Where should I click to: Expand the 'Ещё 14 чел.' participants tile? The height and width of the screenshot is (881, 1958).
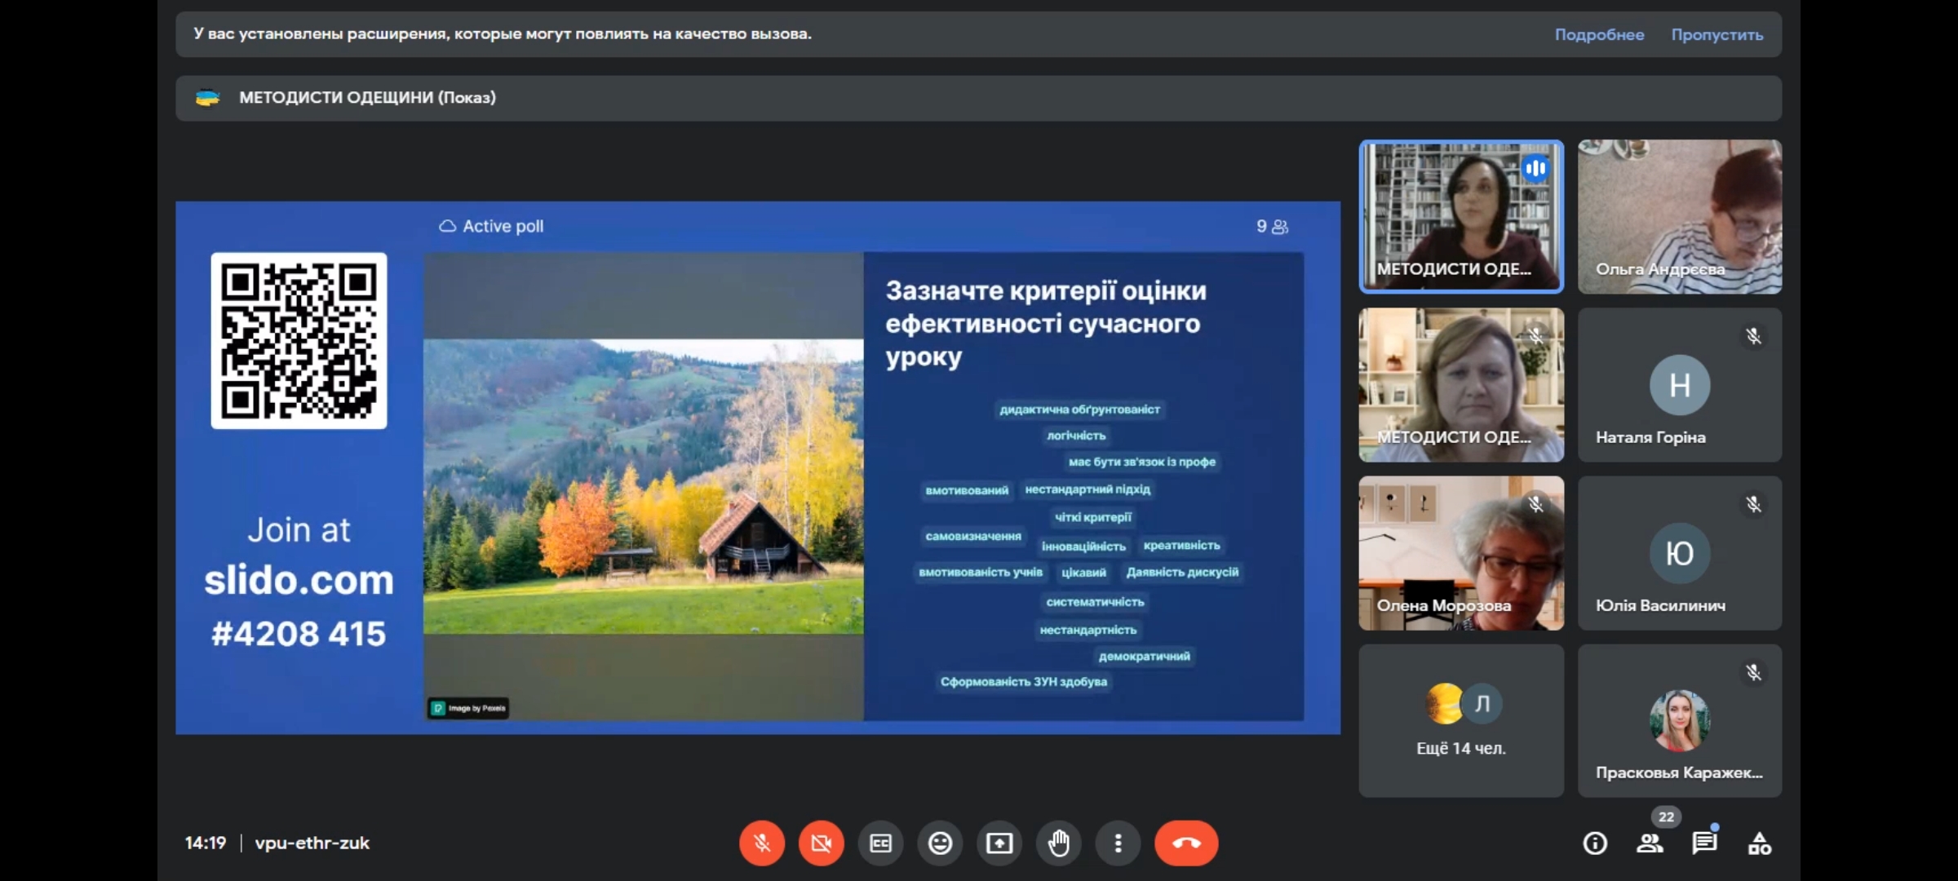pos(1460,720)
